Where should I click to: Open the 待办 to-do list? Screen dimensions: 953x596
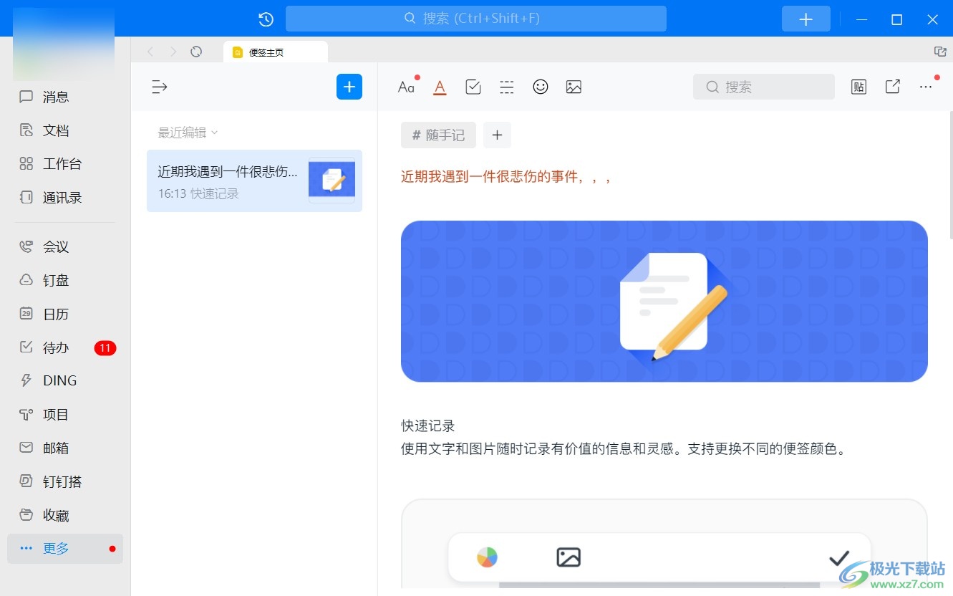click(64, 348)
